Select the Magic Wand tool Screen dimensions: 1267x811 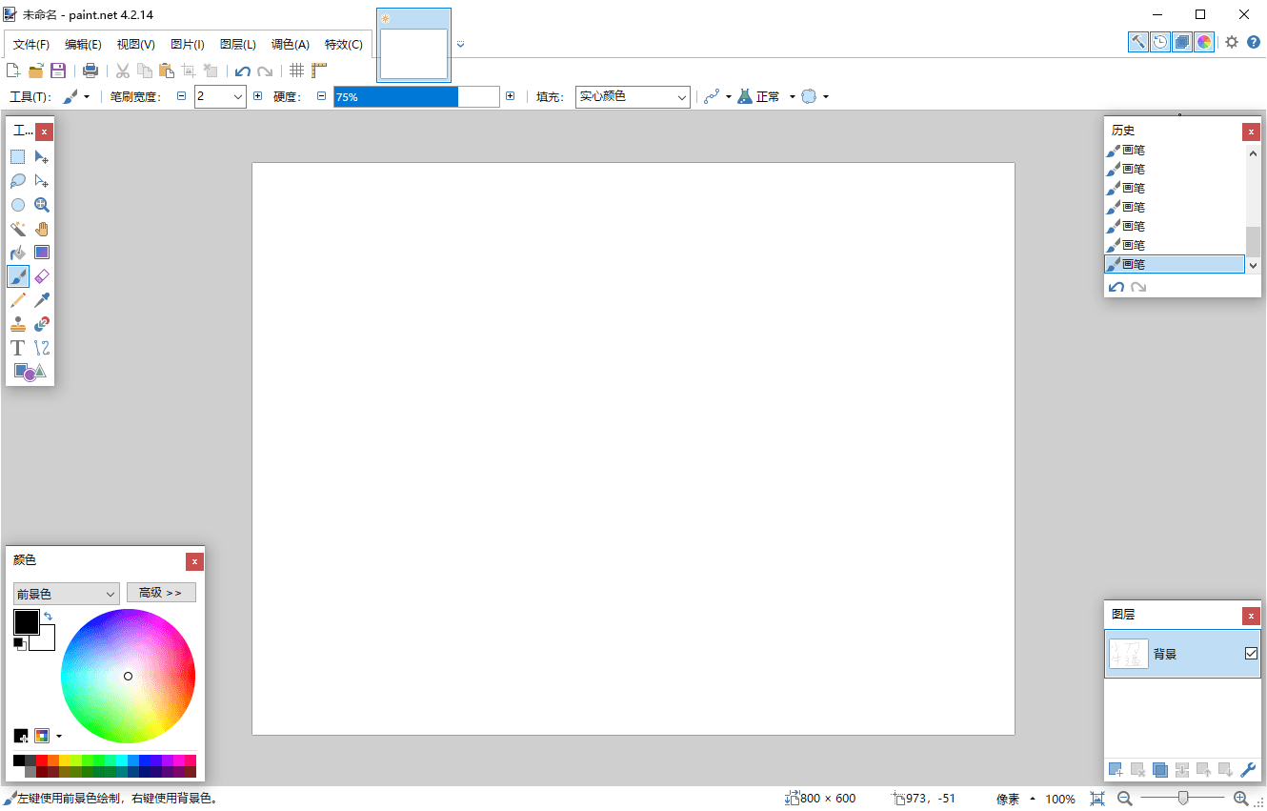18,229
